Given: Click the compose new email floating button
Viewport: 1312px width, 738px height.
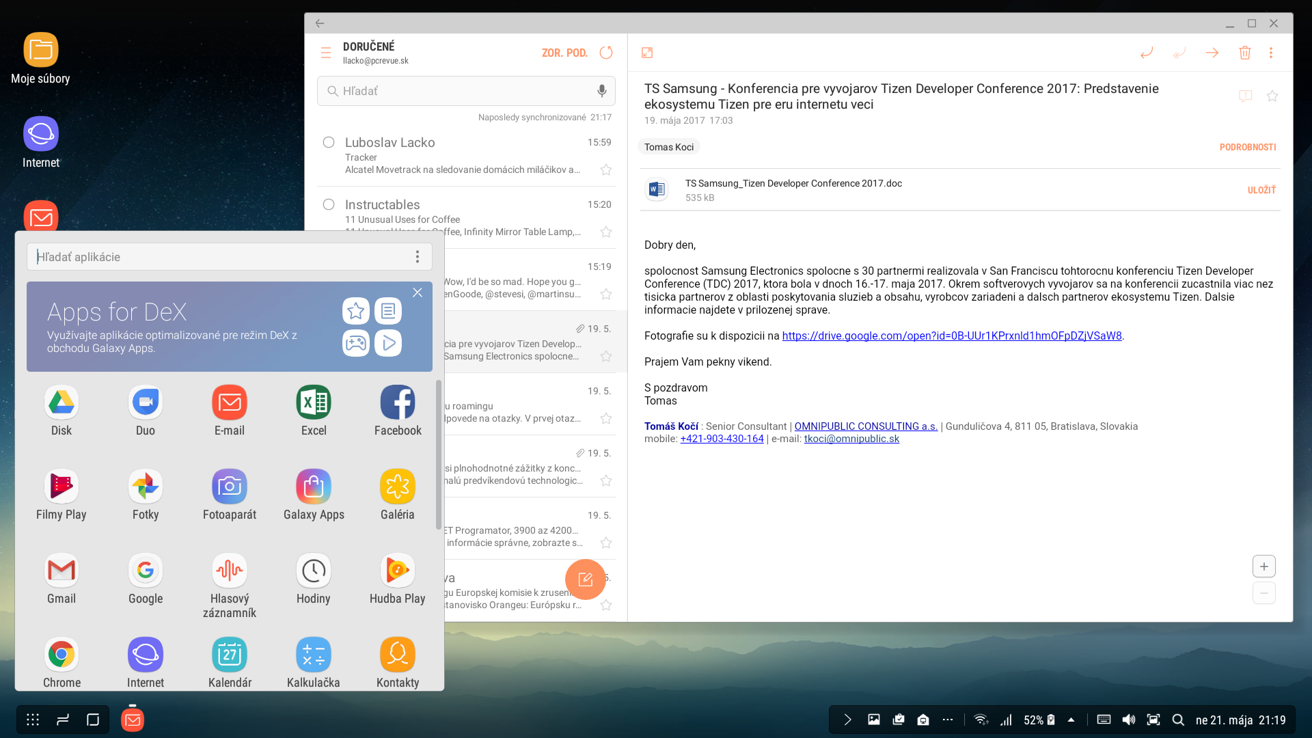Looking at the screenshot, I should [x=586, y=579].
